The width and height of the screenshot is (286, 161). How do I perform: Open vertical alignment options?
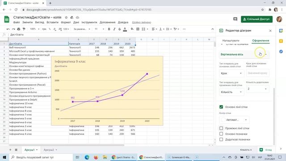coord(162,29)
